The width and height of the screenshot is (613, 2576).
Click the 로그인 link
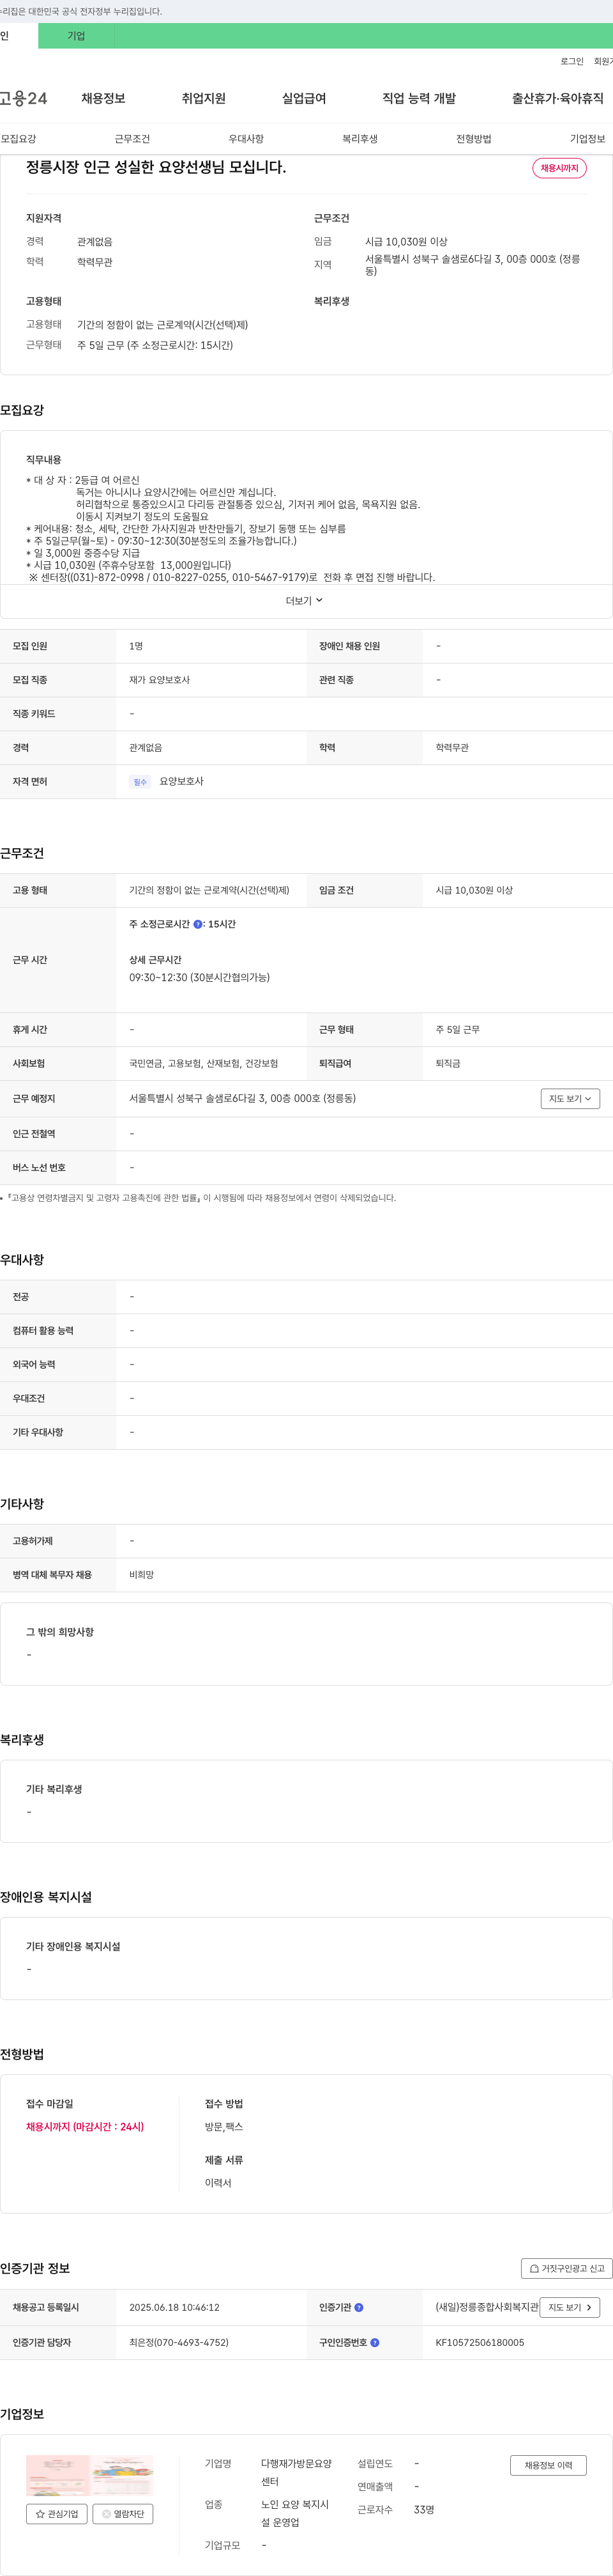(571, 61)
